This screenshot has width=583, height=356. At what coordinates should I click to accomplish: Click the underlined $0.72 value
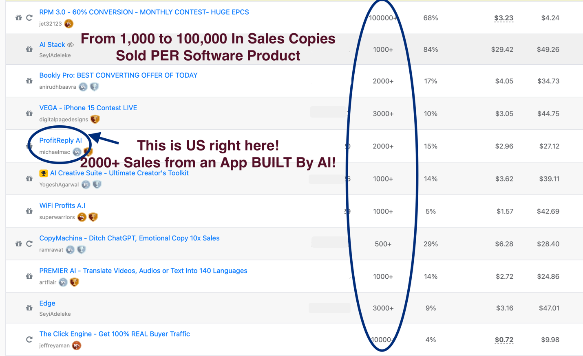(504, 340)
